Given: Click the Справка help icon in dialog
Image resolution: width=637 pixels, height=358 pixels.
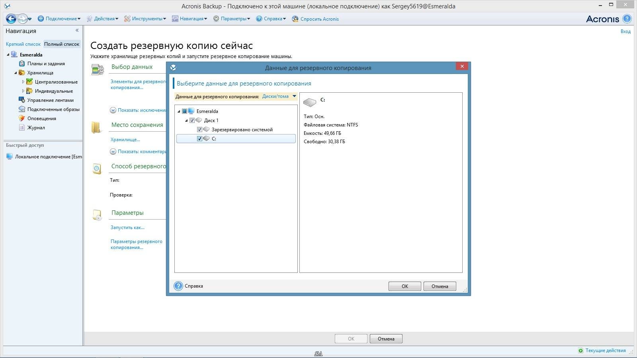Looking at the screenshot, I should [178, 286].
